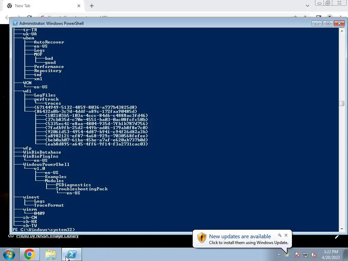Click the {67144949-5132-4859-8036-a737b43825d8} line
The height and width of the screenshot is (261, 348).
86,107
